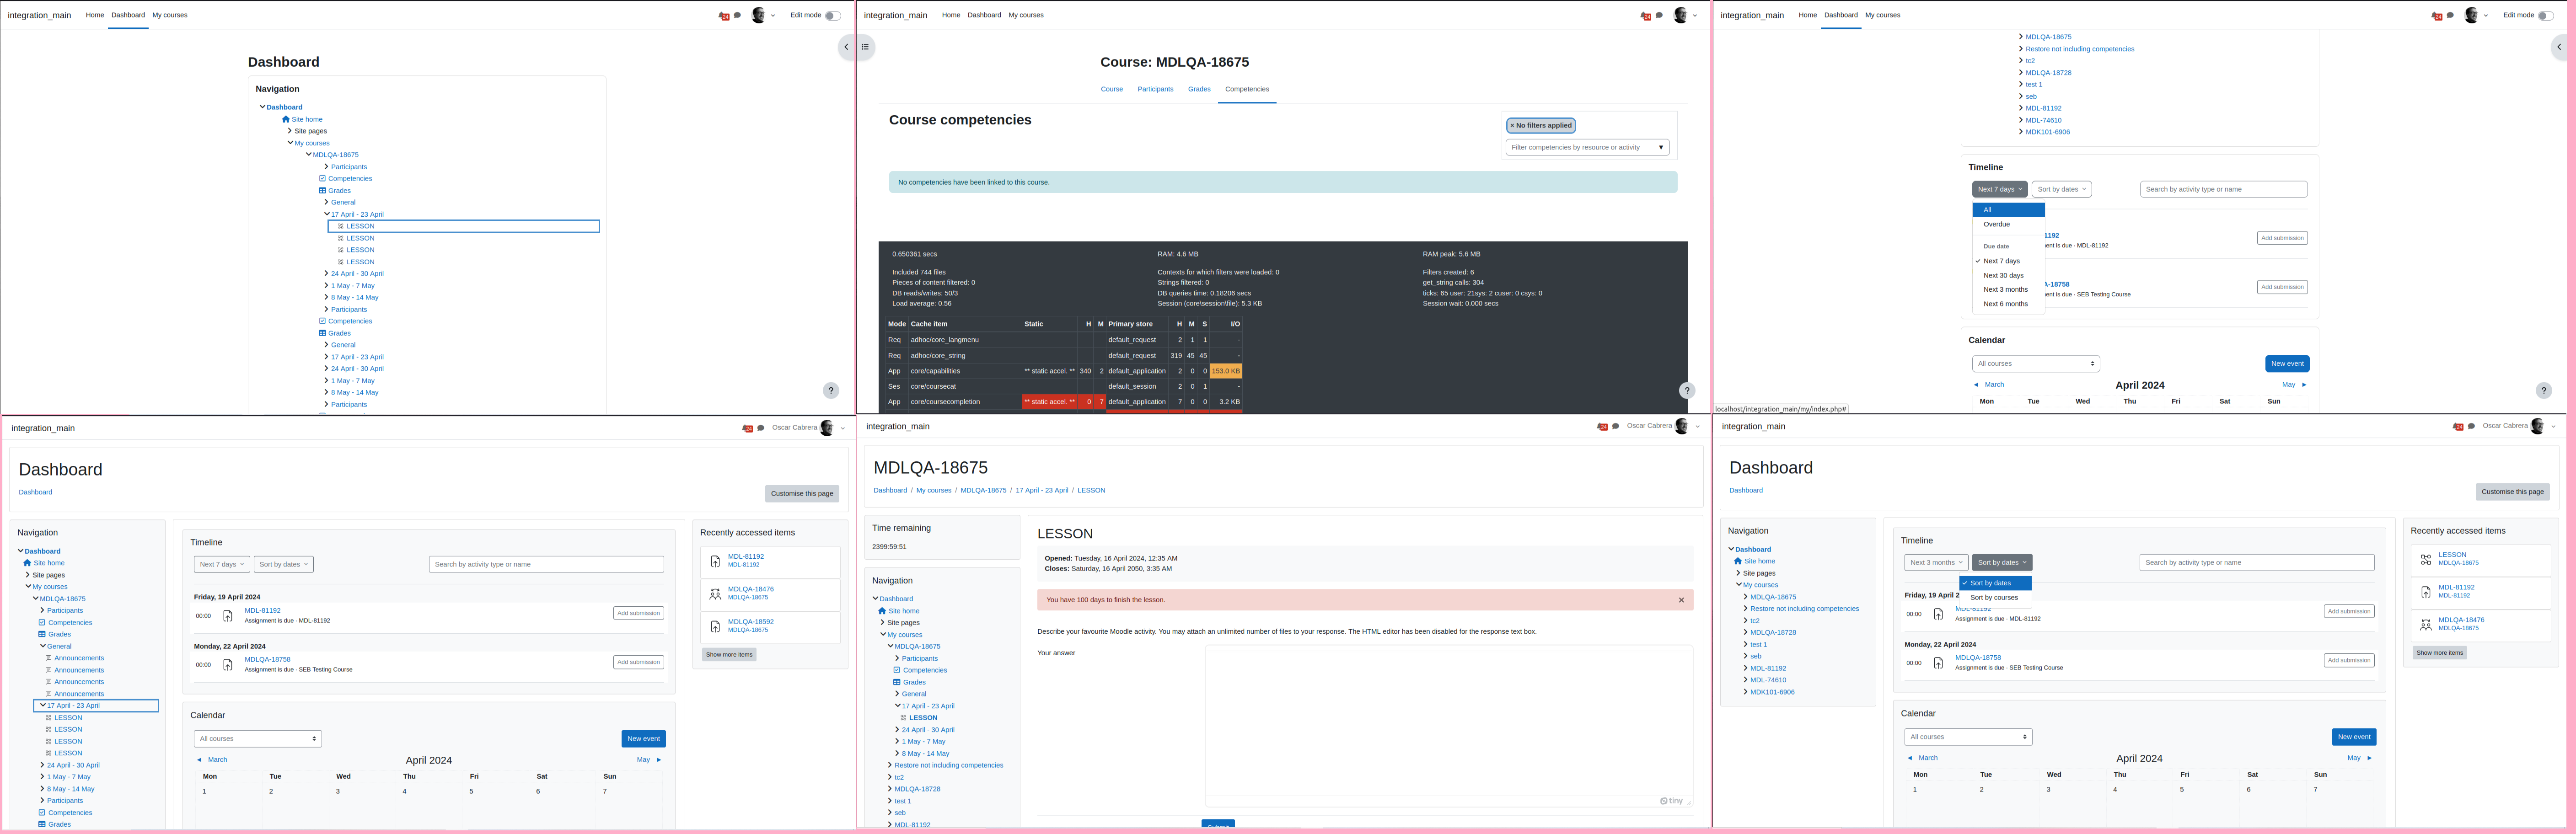Click Show more items in bottom-left panel
Screen dimensions: 2576x834
(729, 655)
